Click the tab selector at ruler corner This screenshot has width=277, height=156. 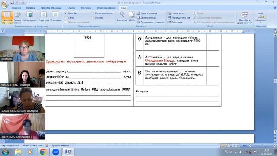coord(3,31)
